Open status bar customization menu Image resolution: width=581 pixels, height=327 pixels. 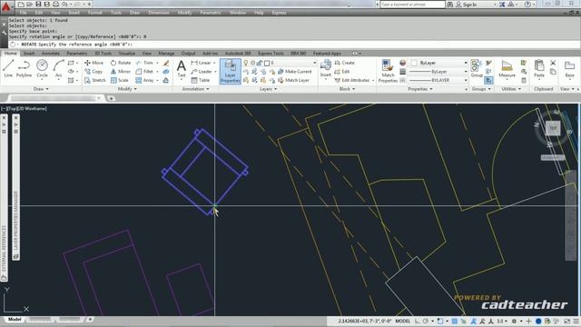tap(576, 321)
